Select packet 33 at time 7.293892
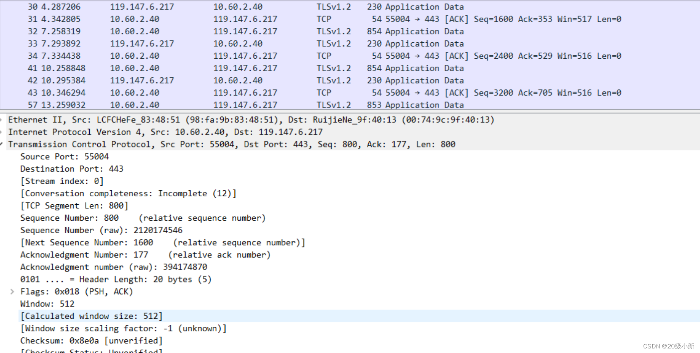The height and width of the screenshot is (353, 700). tap(350, 43)
